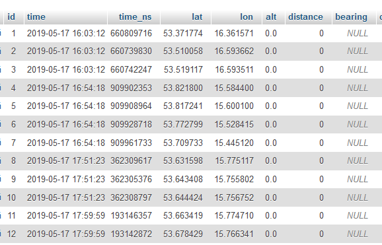
Task: Select NULL bearing cell in row id 6
Action: [358, 124]
